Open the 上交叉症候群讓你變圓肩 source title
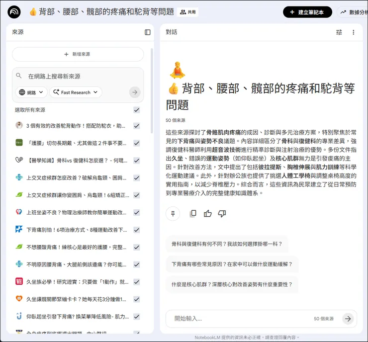Screen dimensions: 368x342 [x=78, y=195]
